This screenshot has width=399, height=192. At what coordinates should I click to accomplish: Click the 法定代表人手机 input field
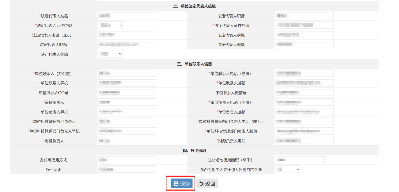click(304, 35)
